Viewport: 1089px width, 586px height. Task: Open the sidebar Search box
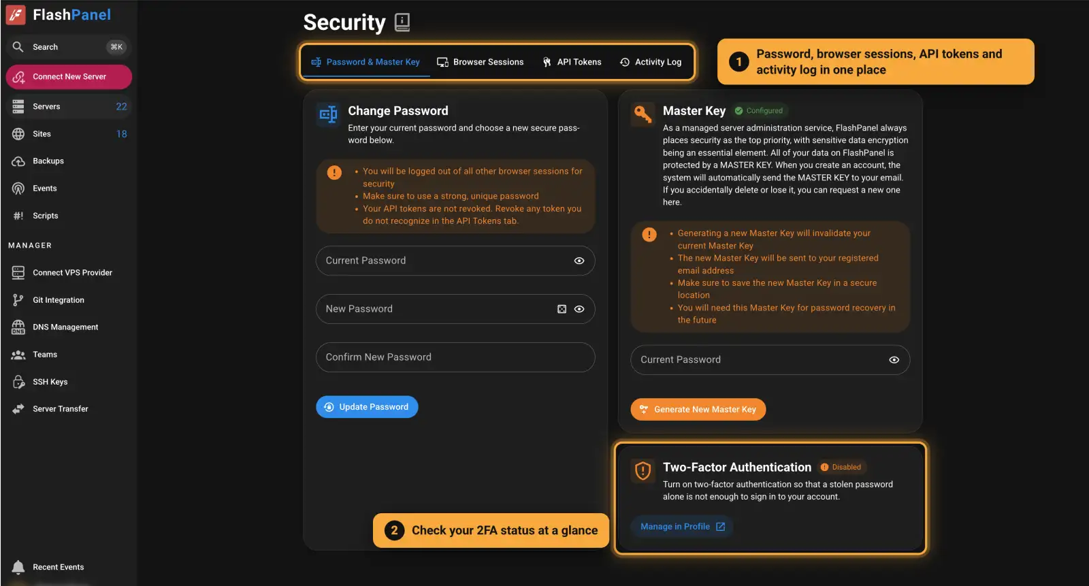69,47
